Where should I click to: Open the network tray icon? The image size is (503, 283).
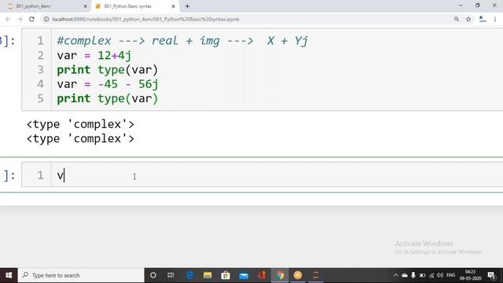[431, 275]
